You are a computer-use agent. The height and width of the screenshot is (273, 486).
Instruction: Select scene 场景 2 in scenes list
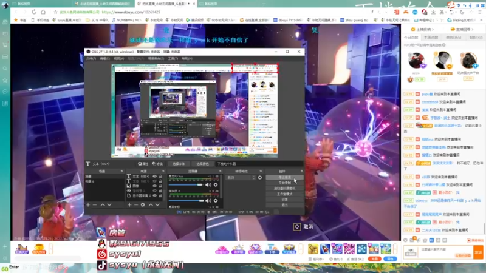point(104,181)
